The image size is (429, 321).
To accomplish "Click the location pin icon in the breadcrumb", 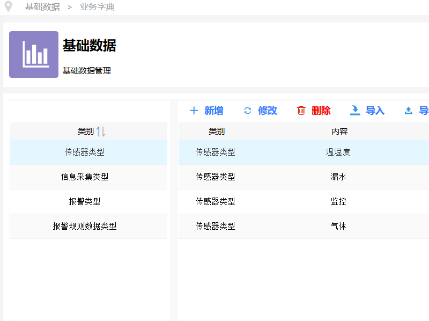I will (x=8, y=7).
